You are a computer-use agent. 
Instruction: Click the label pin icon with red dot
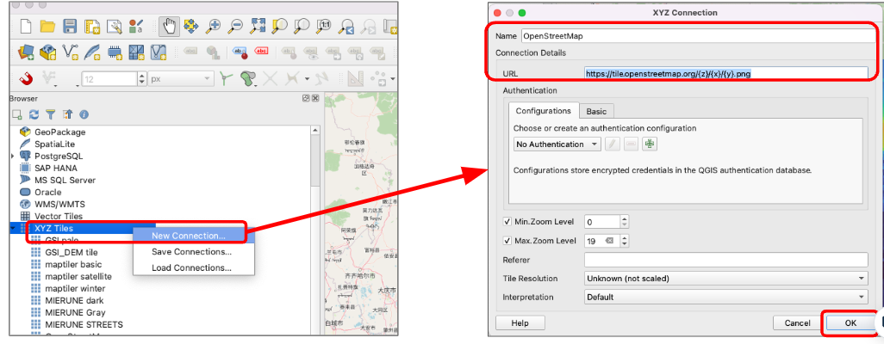point(240,52)
